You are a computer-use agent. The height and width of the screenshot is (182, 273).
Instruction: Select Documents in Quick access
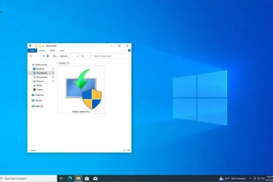pyautogui.click(x=42, y=77)
